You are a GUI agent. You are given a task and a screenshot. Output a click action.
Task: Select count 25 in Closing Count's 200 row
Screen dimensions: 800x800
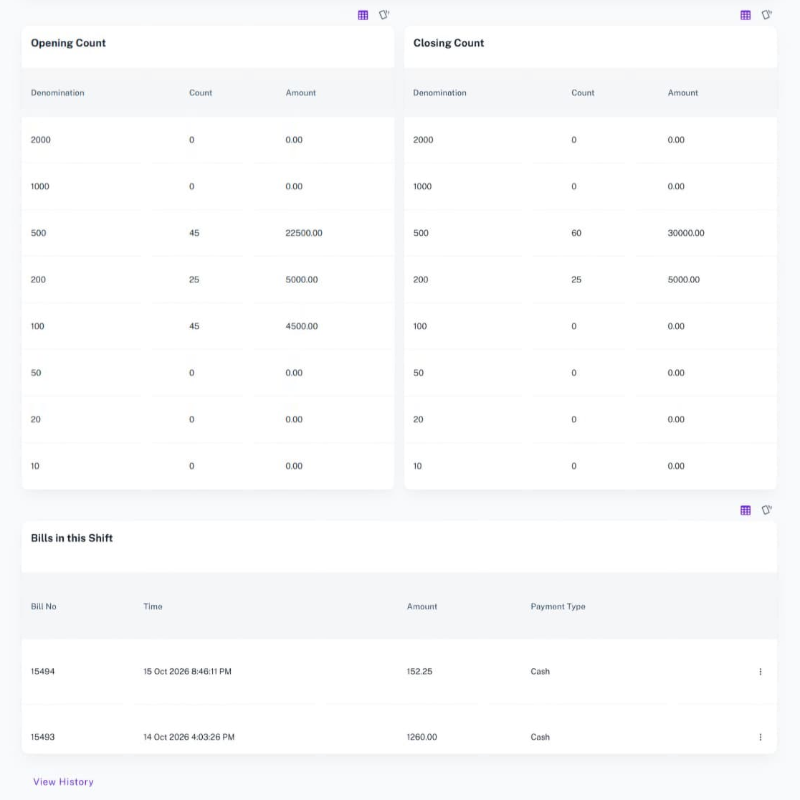576,280
